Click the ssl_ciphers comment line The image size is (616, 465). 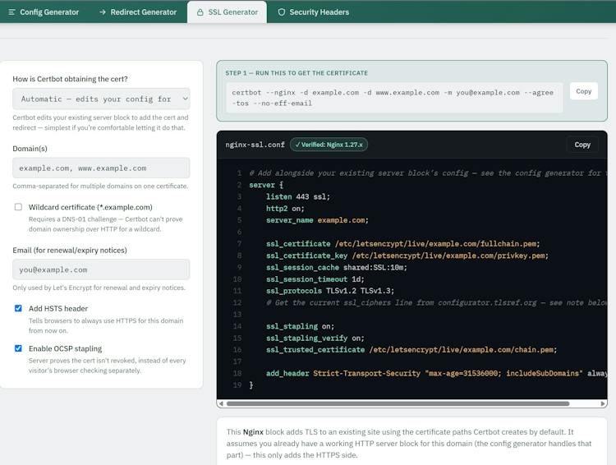pos(436,302)
